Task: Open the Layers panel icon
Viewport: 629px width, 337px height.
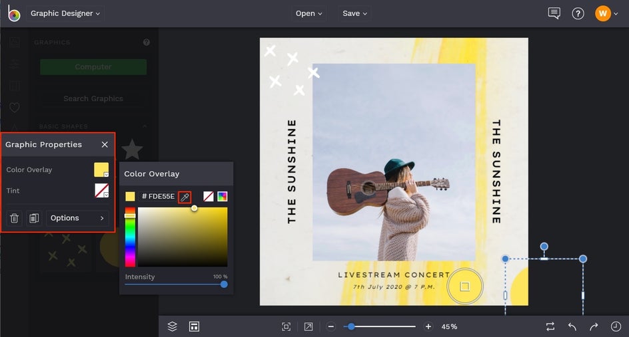Action: pos(172,326)
